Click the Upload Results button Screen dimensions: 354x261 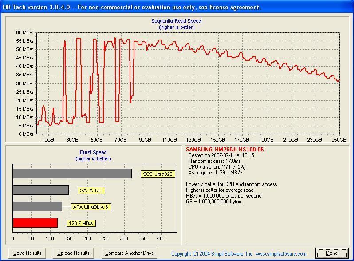[x=73, y=253]
